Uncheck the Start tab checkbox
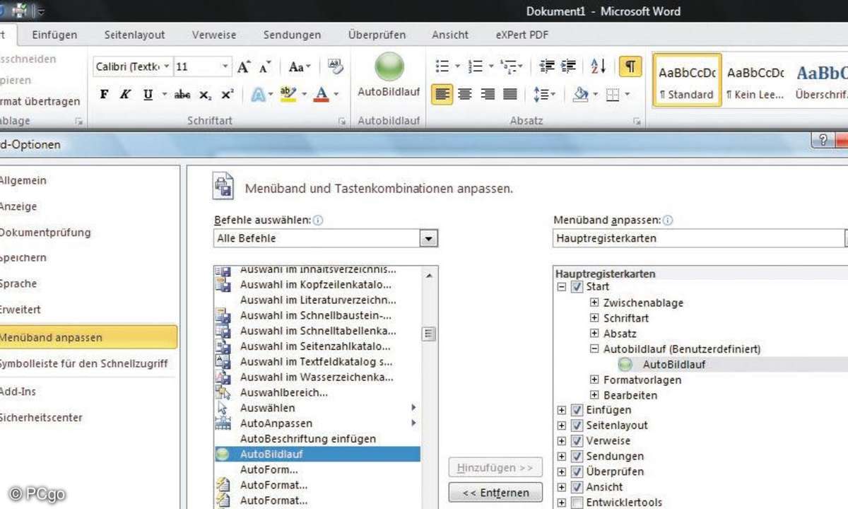This screenshot has width=848, height=509. [x=577, y=287]
